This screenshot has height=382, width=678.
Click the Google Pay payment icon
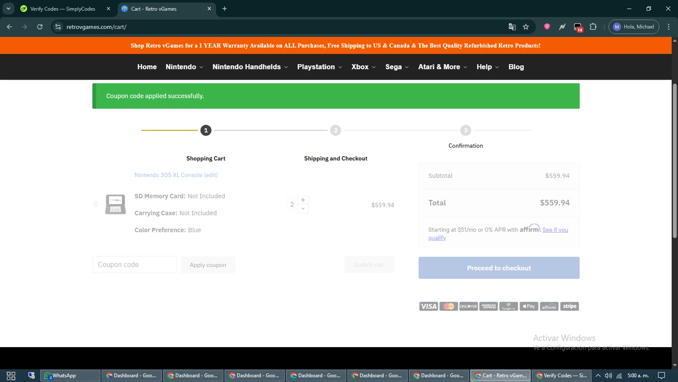click(x=508, y=306)
